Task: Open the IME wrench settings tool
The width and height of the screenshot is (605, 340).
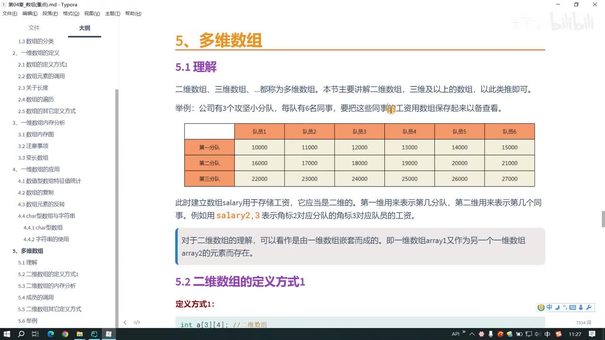Action: [x=588, y=307]
